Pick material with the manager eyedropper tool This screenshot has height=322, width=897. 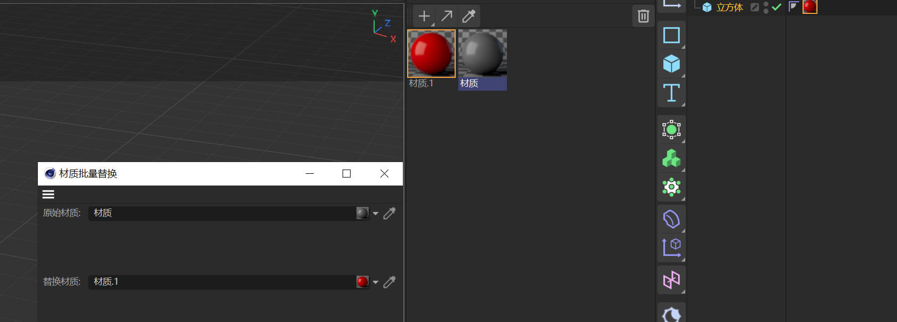click(469, 16)
